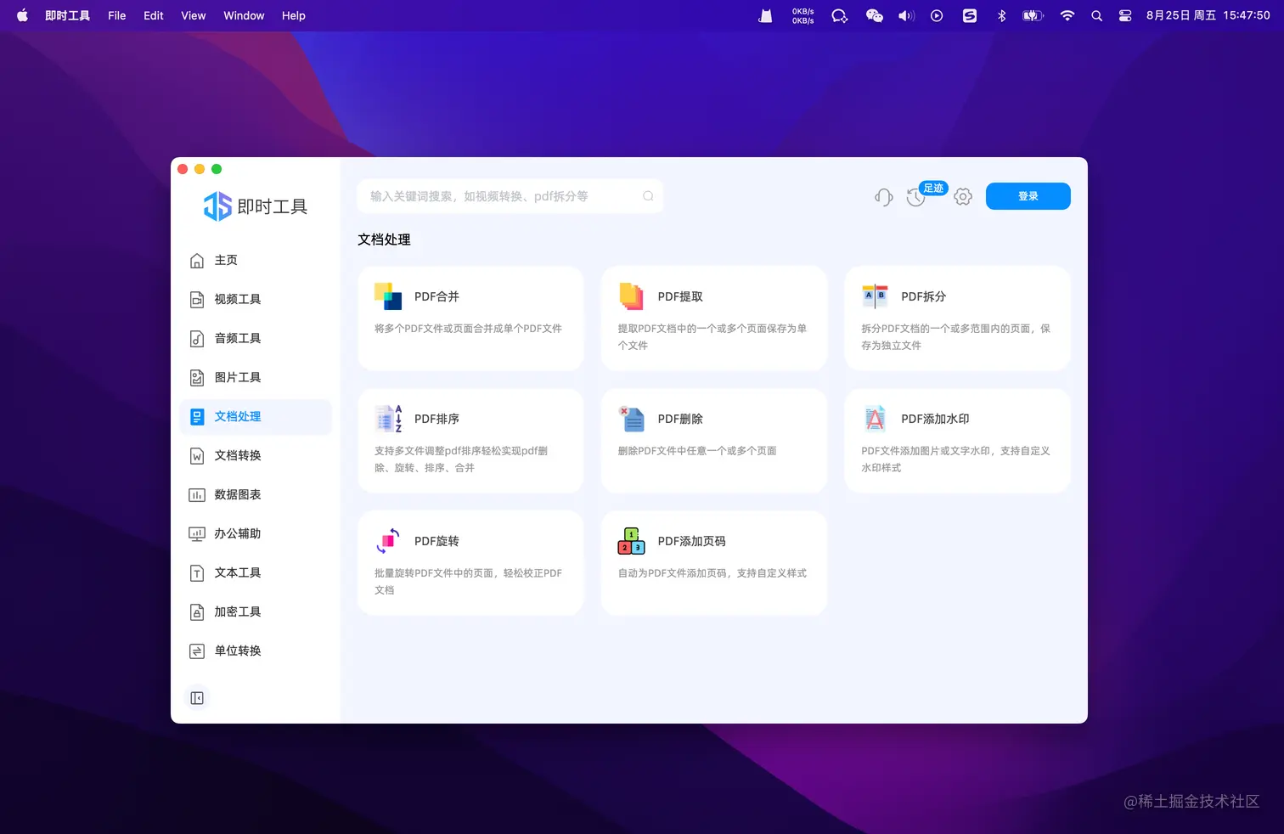The image size is (1284, 834).
Task: Select 文档处理 in the sidebar
Action: coord(256,417)
